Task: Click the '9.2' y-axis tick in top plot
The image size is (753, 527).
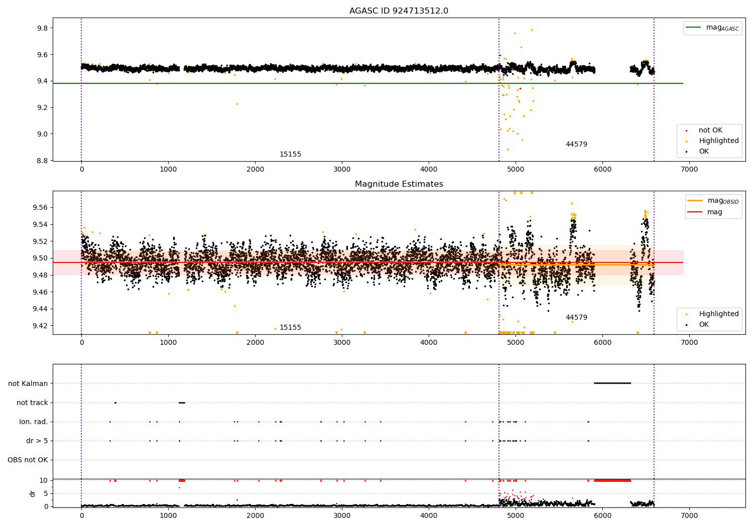Action: point(42,108)
